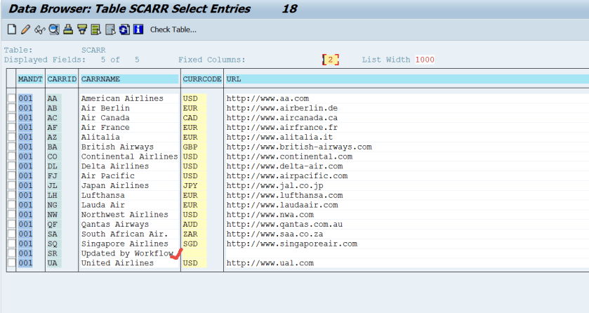
Task: Click the Sort ascending icon
Action: coord(68,29)
